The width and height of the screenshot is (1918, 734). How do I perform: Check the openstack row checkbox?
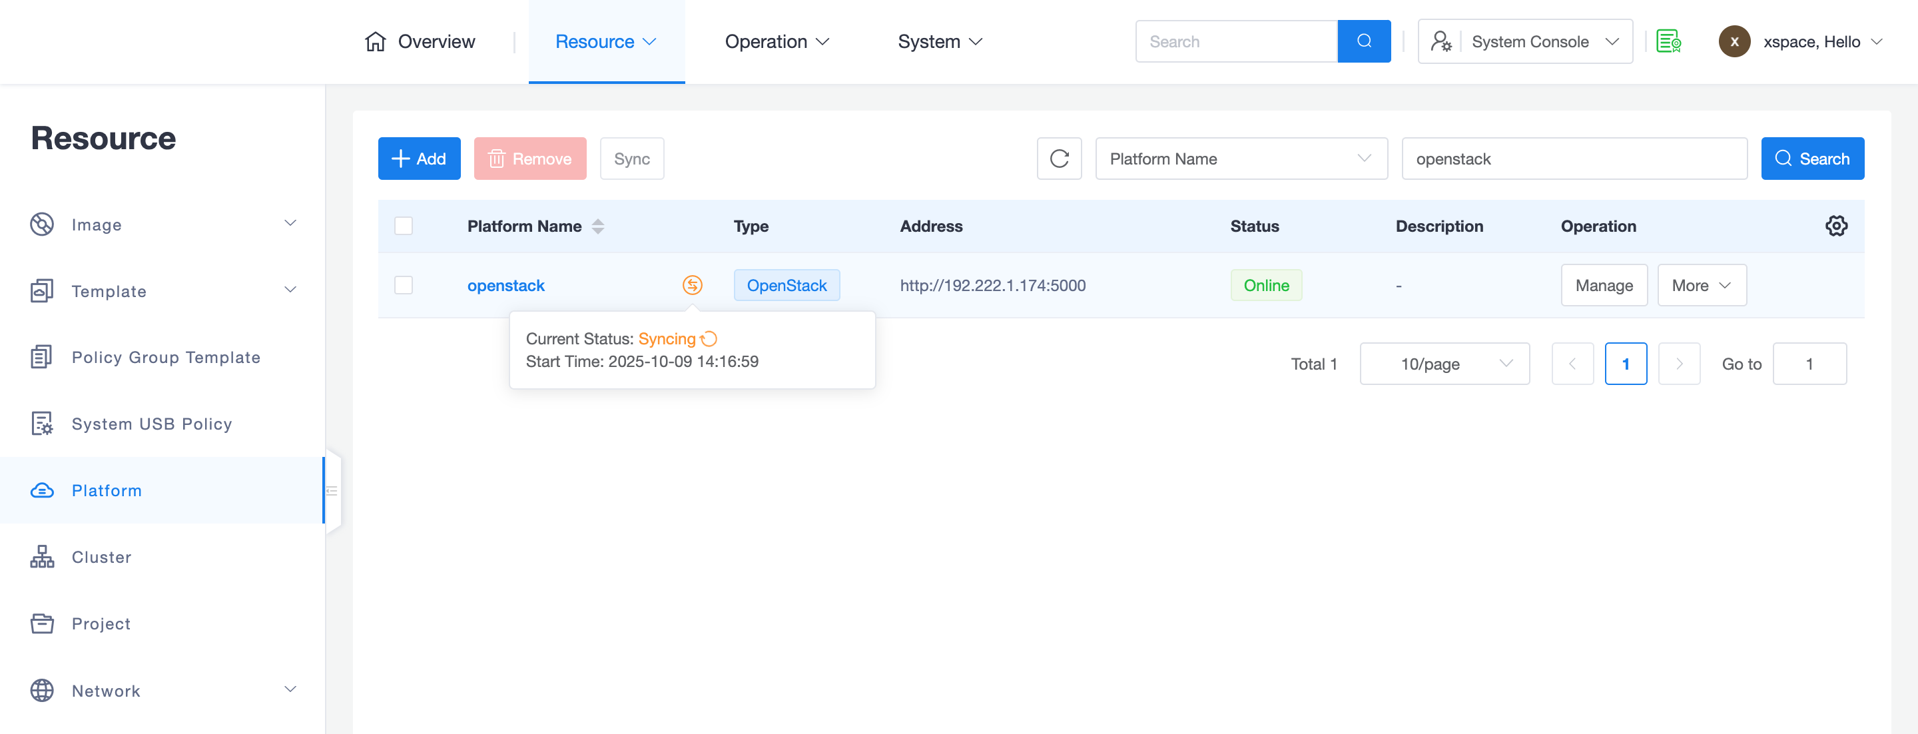403,285
